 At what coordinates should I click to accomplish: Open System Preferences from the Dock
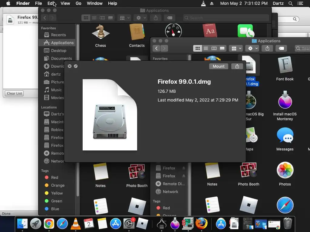129,224
